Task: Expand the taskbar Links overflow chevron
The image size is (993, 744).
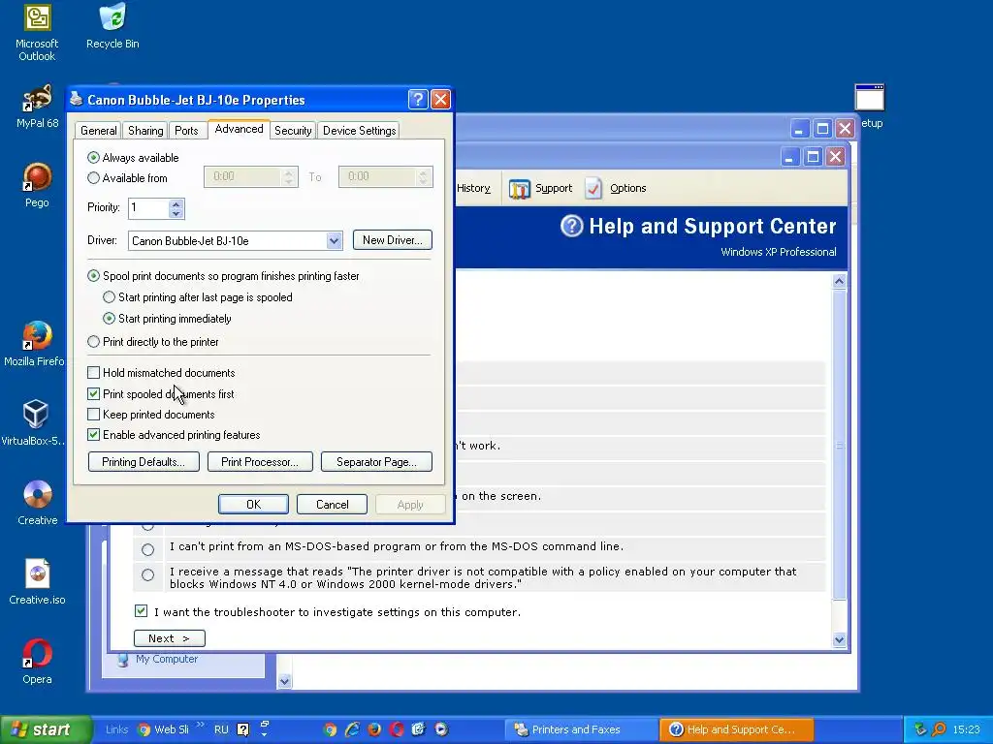Action: click(x=201, y=725)
